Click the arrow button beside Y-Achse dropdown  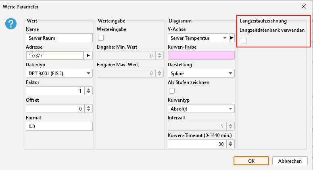pyautogui.click(x=232, y=38)
